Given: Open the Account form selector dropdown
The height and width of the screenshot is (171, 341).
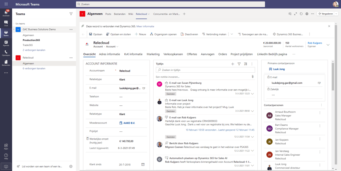Looking at the screenshot, I should click(x=112, y=47).
